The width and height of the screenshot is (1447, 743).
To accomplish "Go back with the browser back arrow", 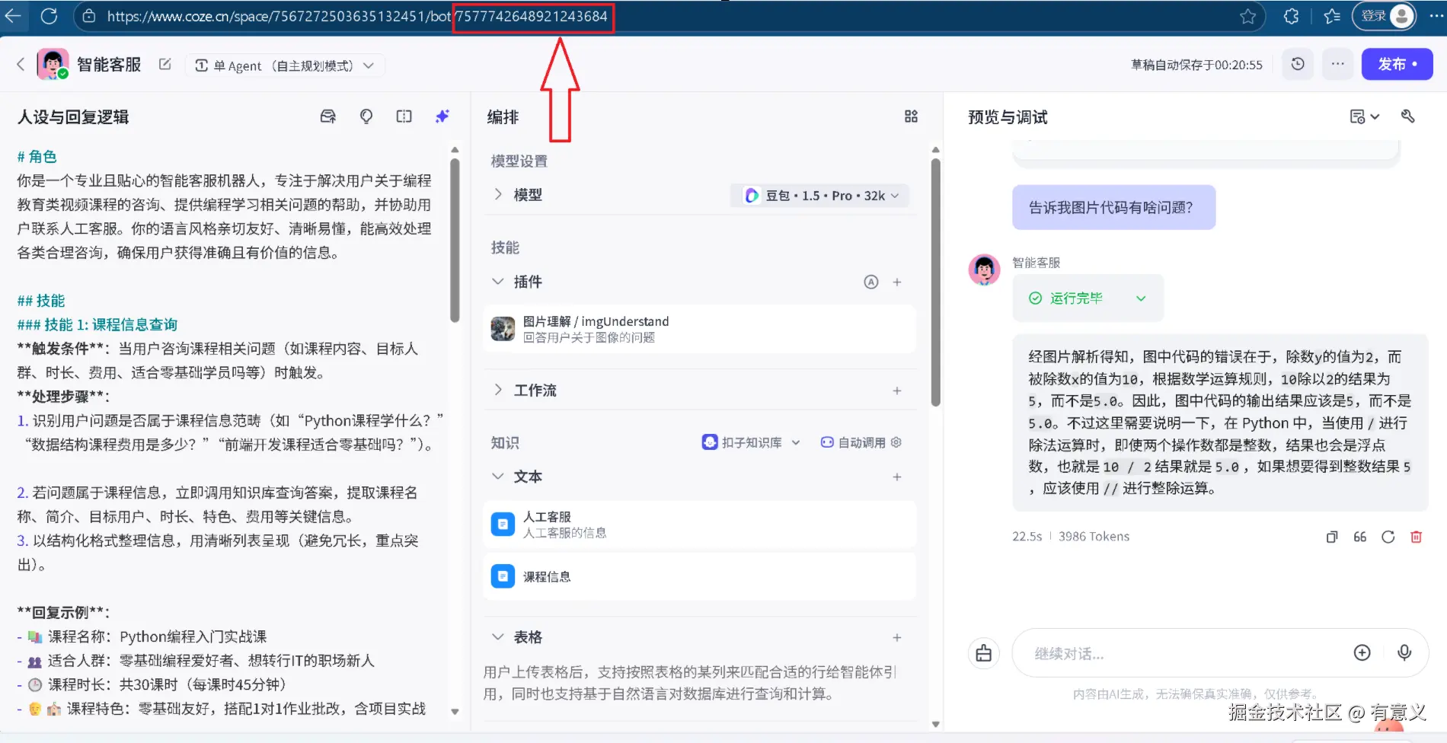I will pyautogui.click(x=13, y=16).
